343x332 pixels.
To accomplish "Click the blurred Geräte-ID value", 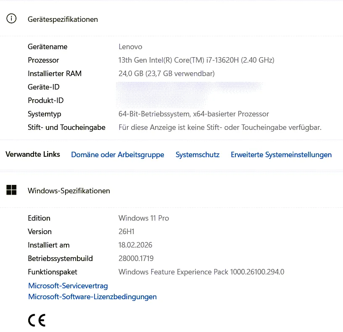I will click(189, 87).
